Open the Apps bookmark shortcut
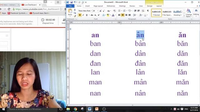The width and height of the screenshot is (200, 112). pos(3,13)
